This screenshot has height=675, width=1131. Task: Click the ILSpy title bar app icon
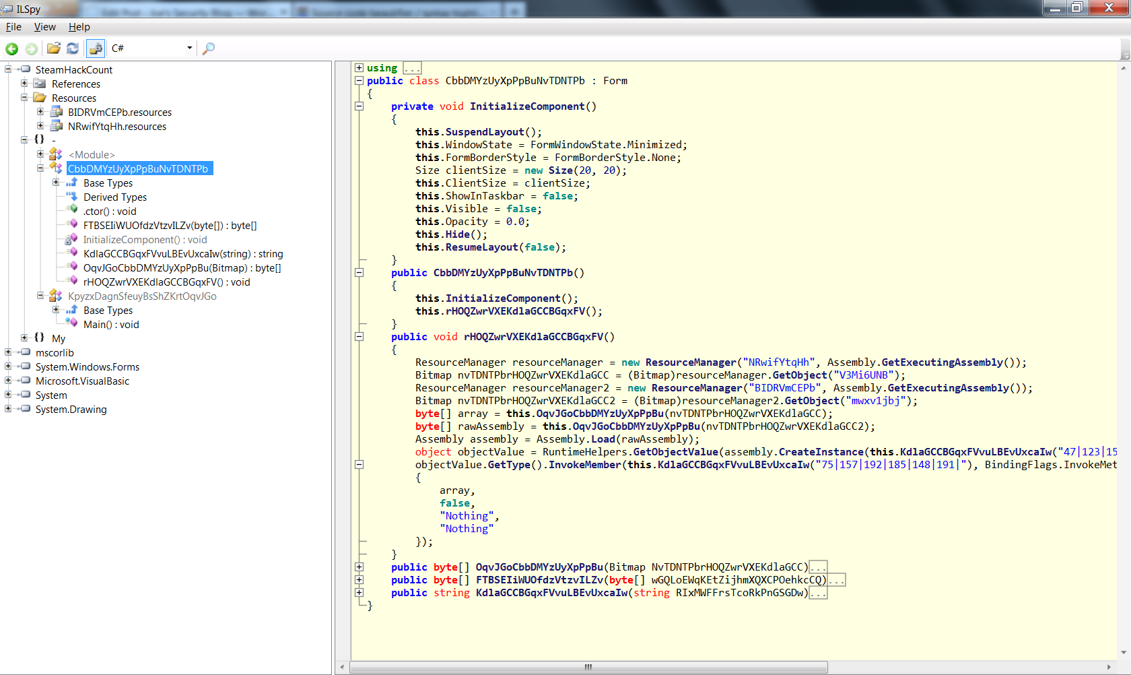(x=8, y=9)
